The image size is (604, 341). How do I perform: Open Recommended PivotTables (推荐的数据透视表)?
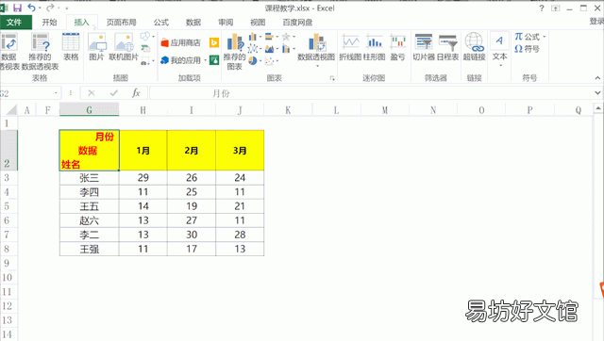coord(40,52)
